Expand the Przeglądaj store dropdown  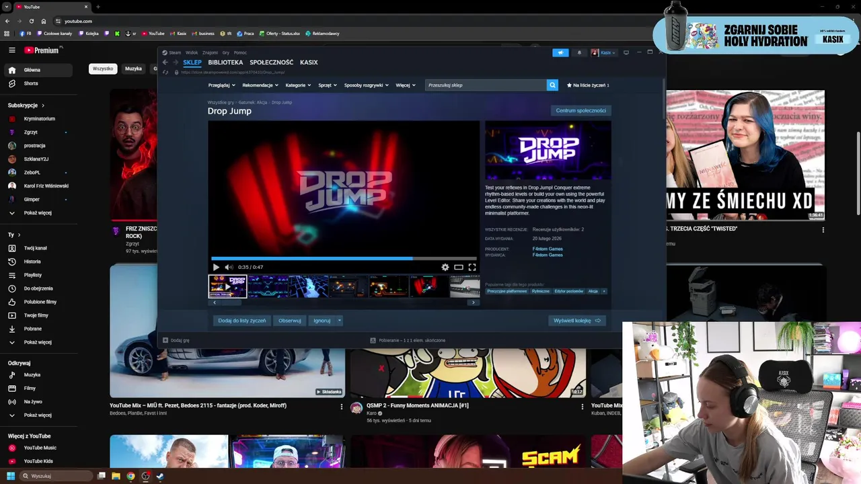[221, 85]
